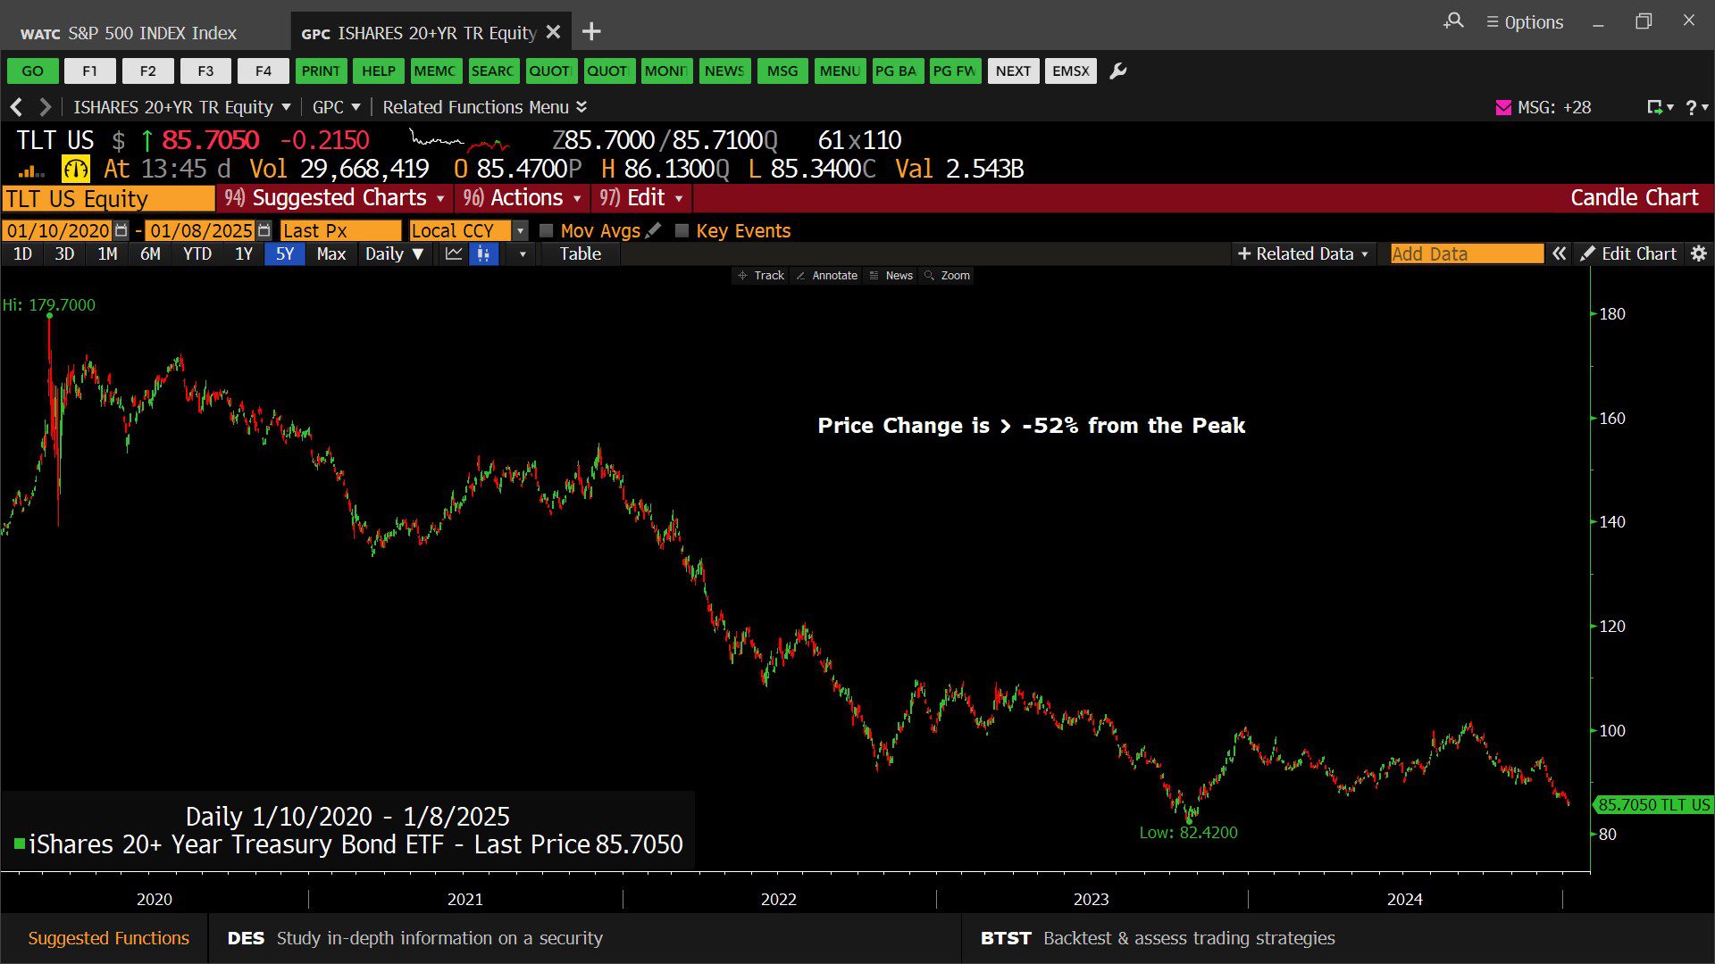
Task: Toggle the Track crosshair mode
Action: click(761, 276)
